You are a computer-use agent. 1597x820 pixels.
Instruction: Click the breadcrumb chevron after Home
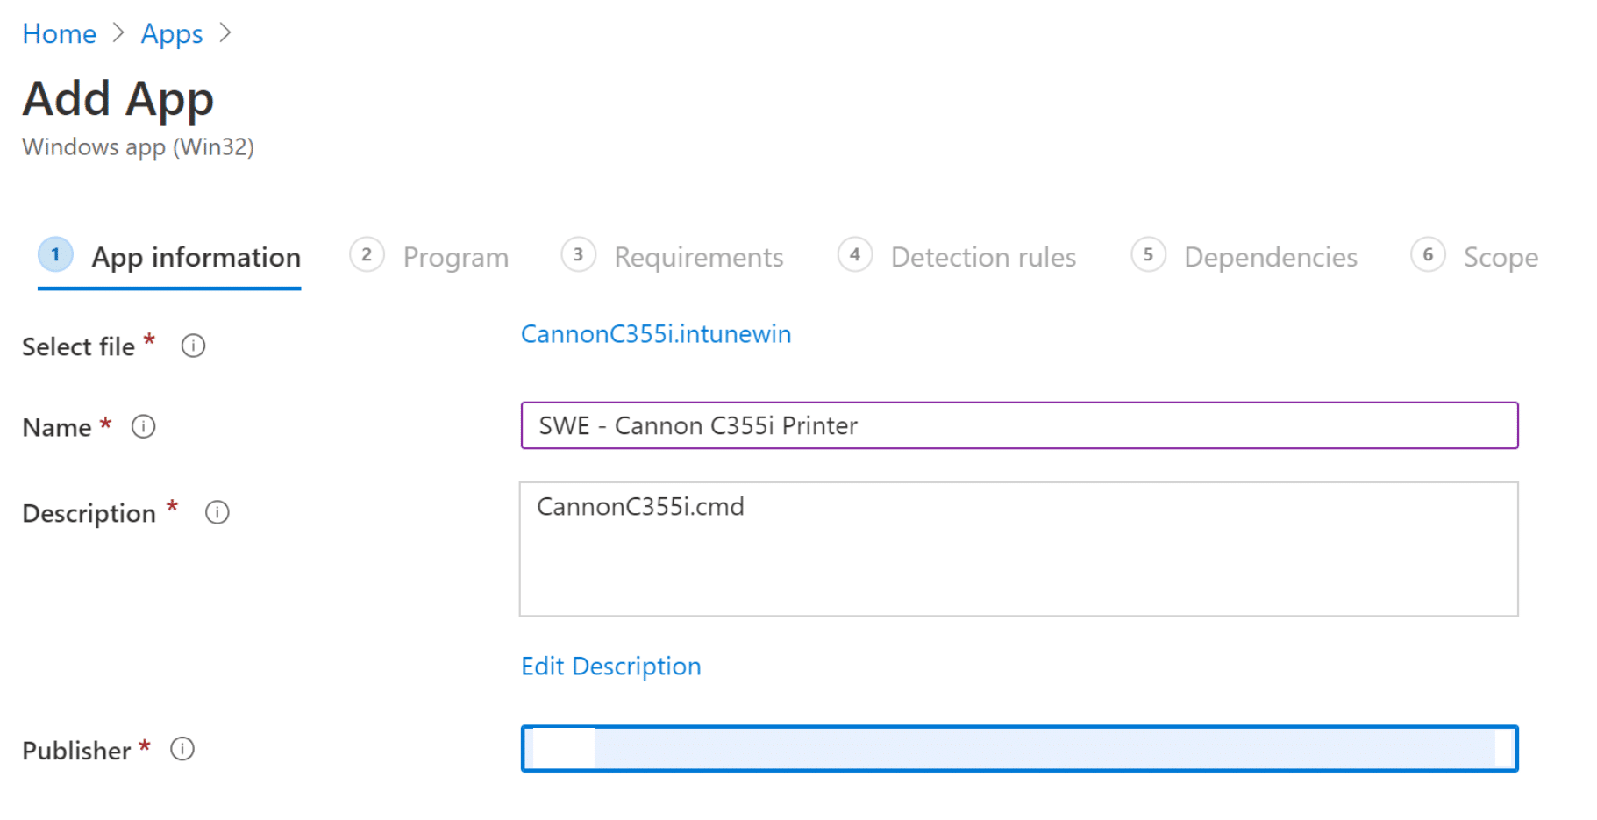(x=118, y=32)
